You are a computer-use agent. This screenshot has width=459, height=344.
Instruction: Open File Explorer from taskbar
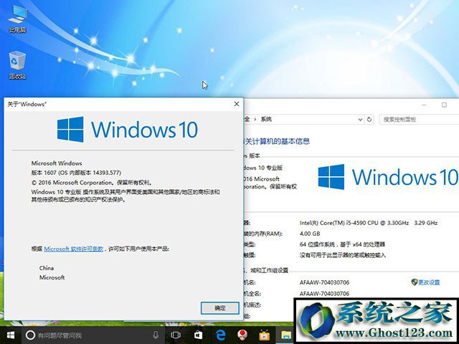pyautogui.click(x=286, y=335)
